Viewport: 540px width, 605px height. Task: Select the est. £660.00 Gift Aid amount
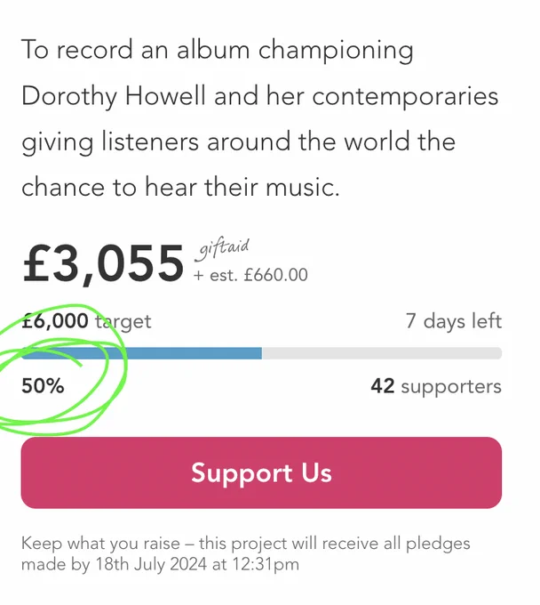250,275
